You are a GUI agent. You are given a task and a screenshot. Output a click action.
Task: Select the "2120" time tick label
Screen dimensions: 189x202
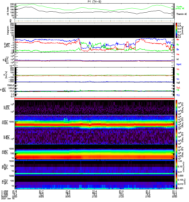(x=121, y=197)
